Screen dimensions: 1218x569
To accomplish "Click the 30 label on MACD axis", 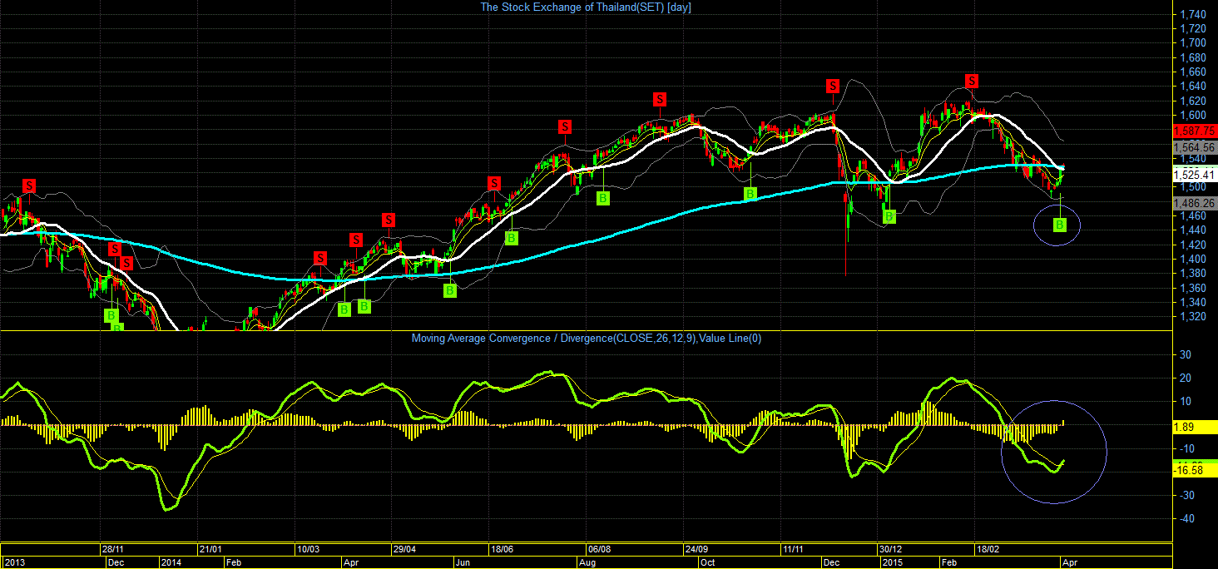I will point(1185,355).
